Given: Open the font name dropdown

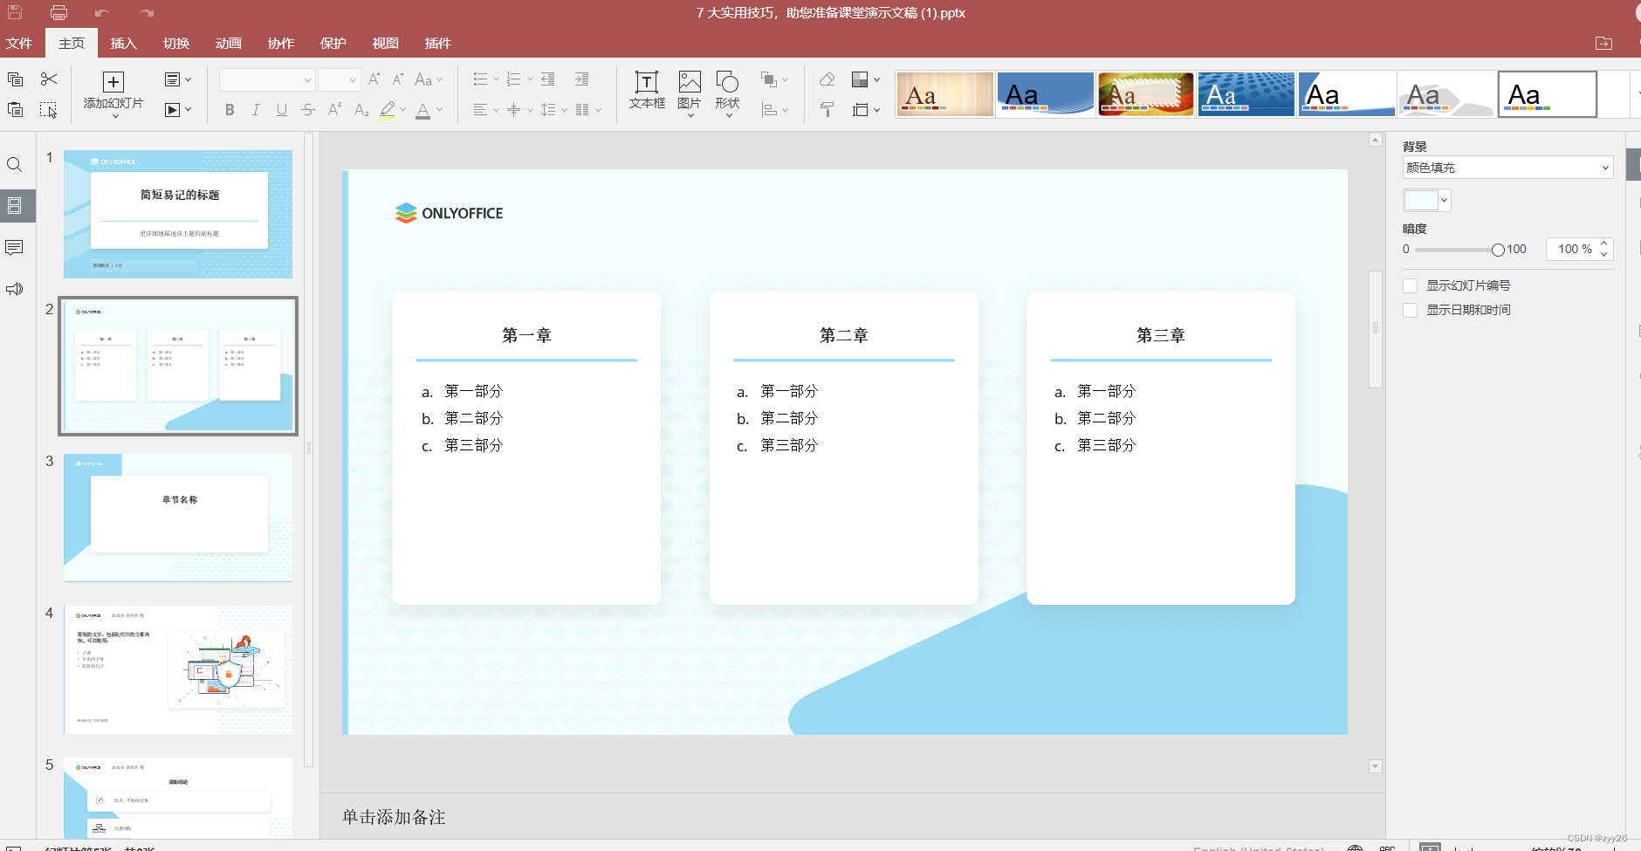Looking at the screenshot, I should coord(307,80).
